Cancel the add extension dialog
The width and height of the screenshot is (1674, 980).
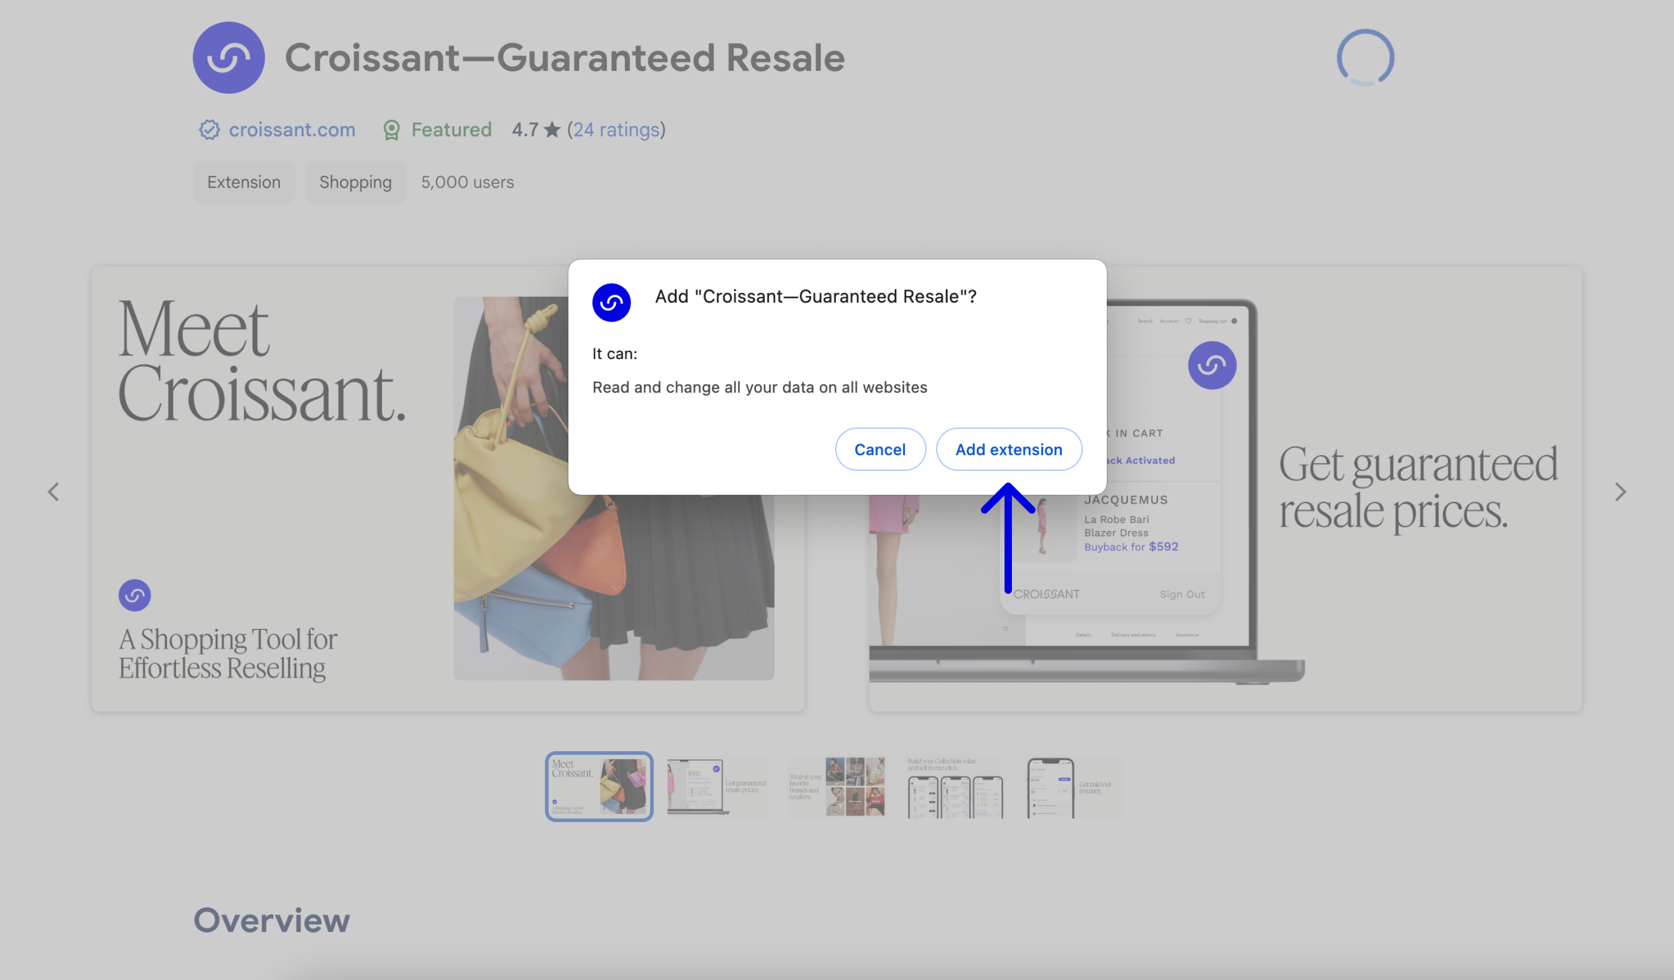[879, 450]
